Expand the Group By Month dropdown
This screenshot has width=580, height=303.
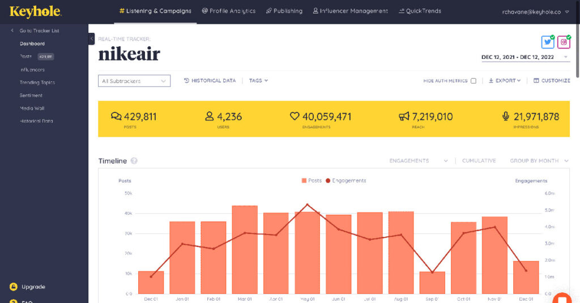(539, 161)
